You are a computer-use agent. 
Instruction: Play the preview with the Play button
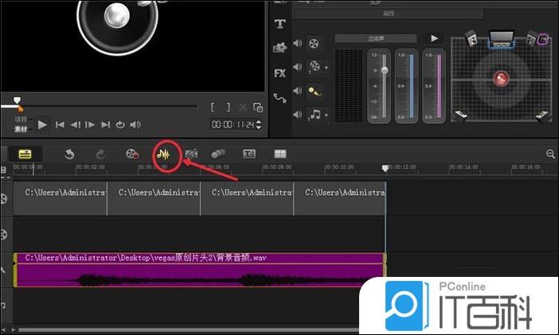42,125
